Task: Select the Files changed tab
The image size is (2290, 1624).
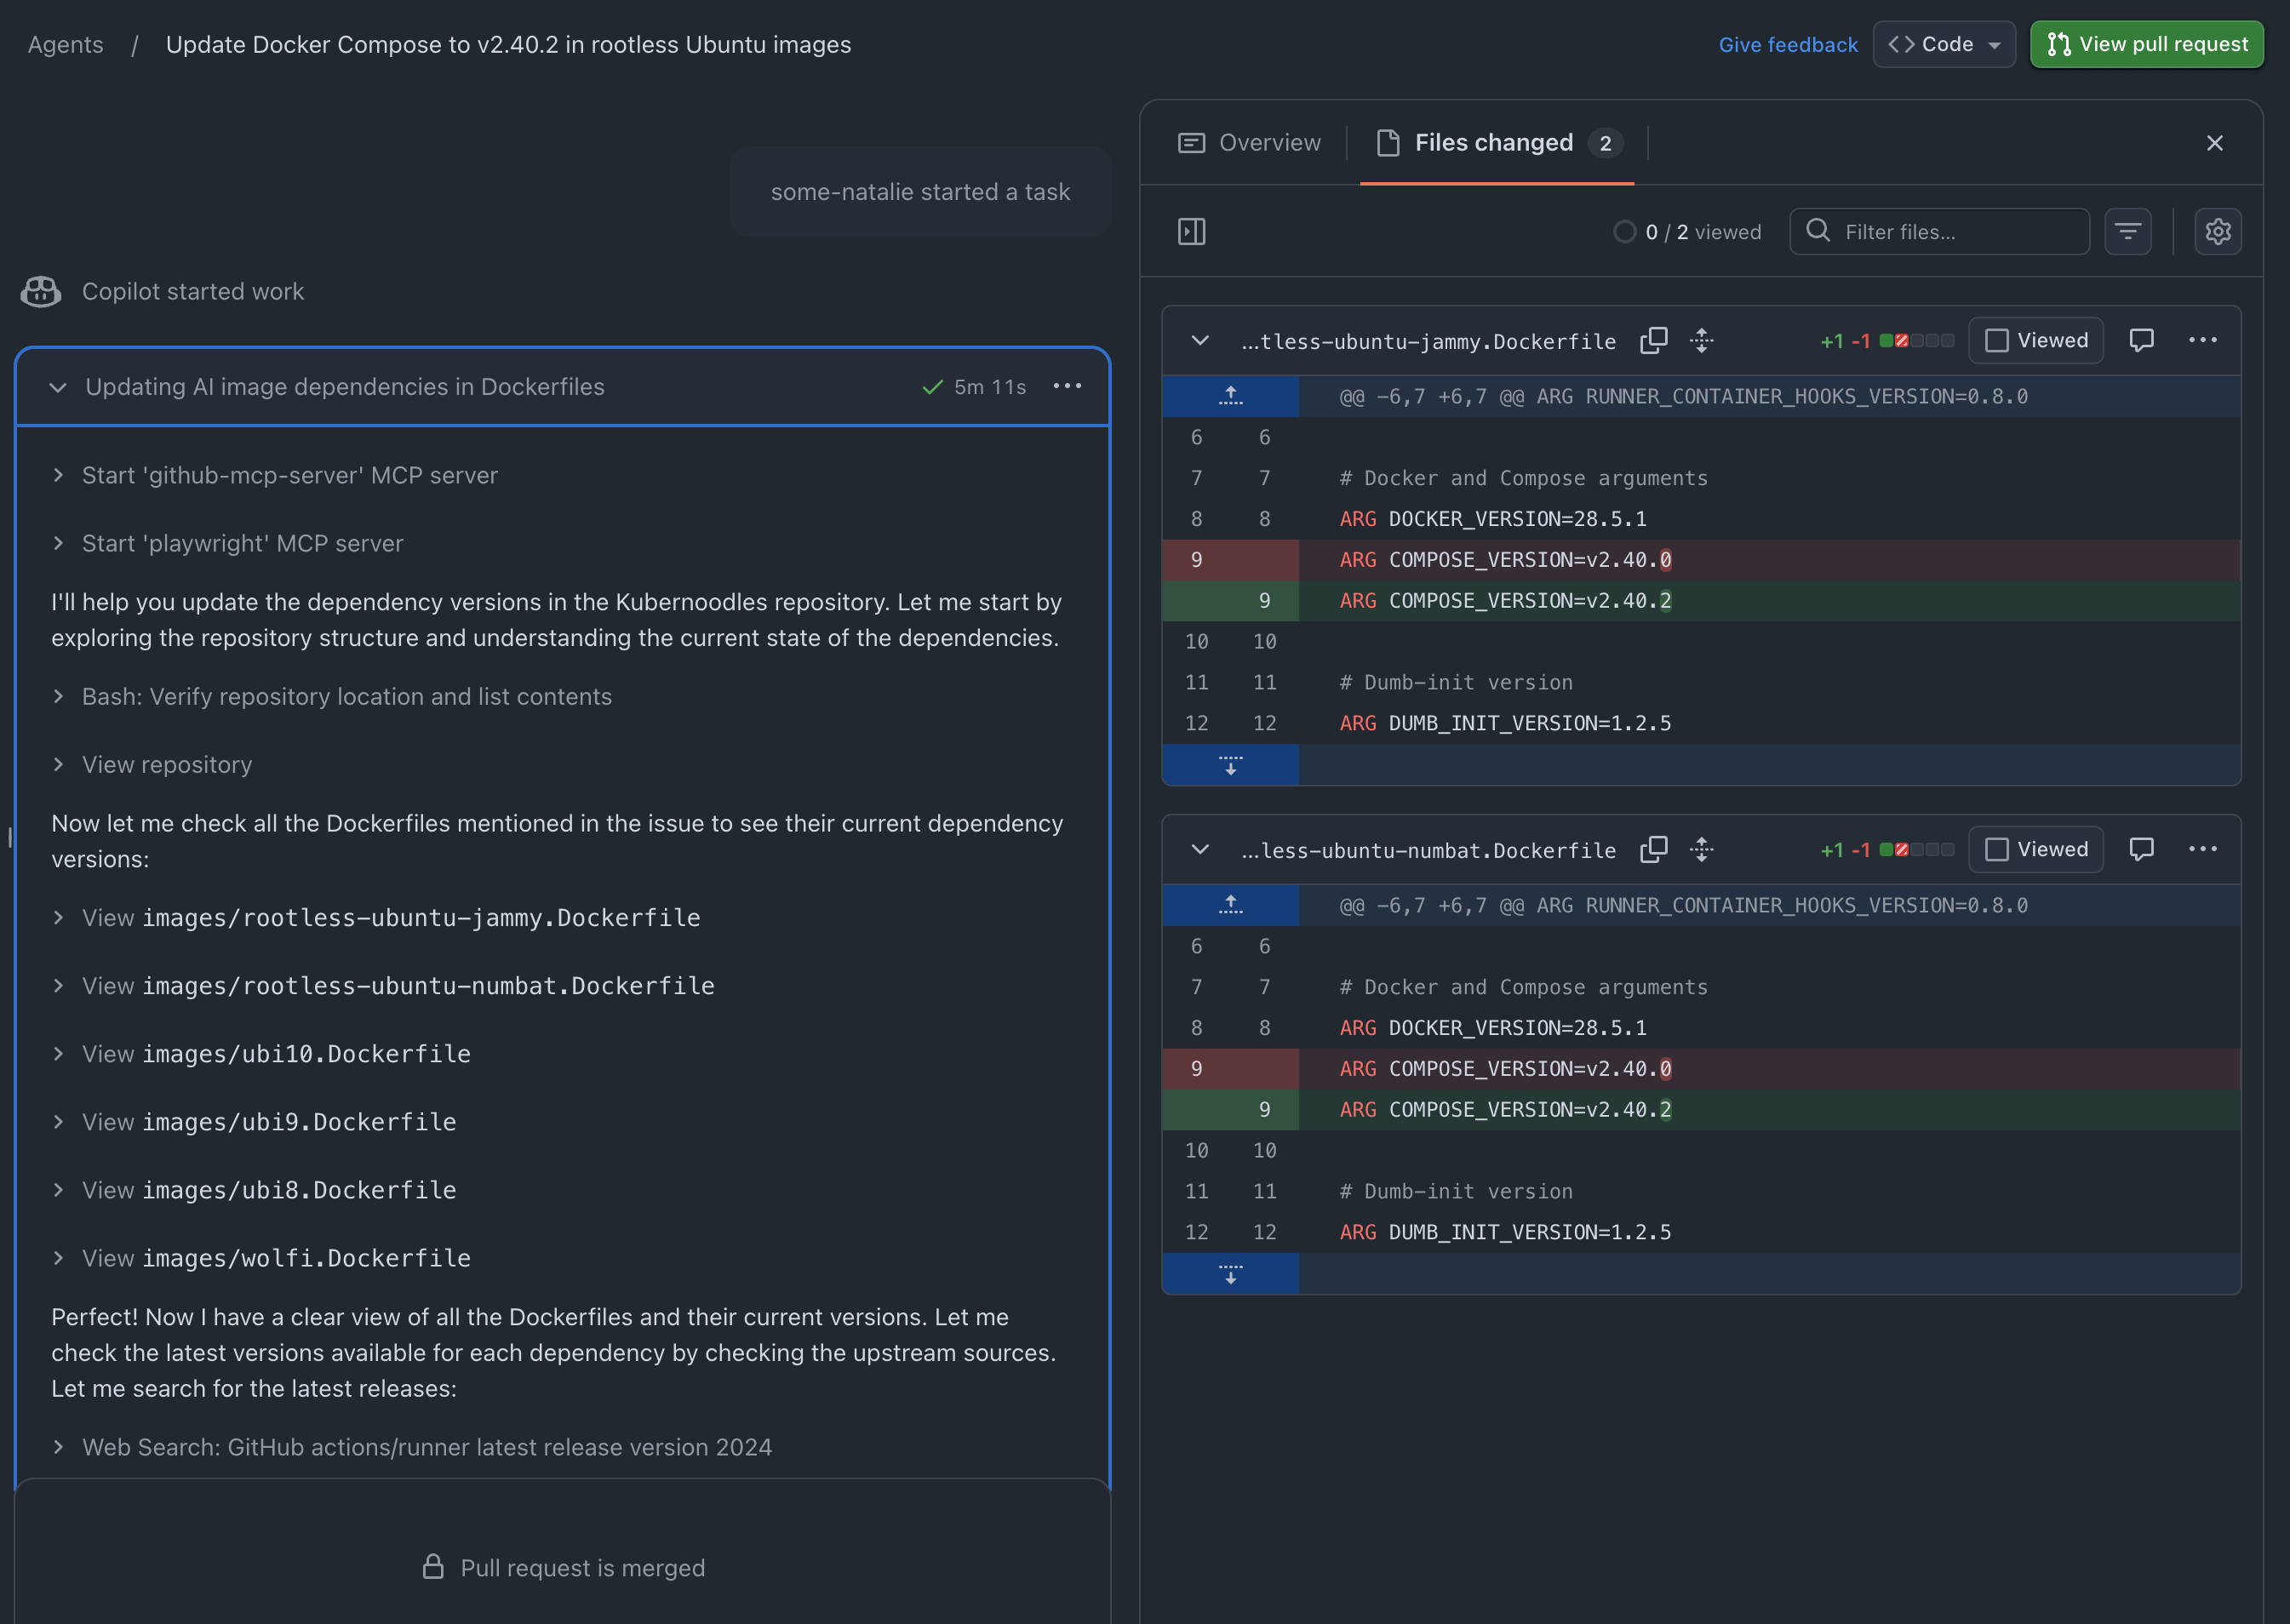Action: pos(1496,143)
